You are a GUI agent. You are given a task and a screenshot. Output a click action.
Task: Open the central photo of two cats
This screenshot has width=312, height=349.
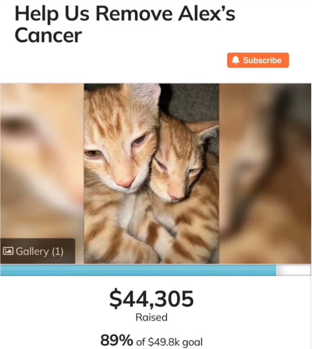click(x=151, y=173)
